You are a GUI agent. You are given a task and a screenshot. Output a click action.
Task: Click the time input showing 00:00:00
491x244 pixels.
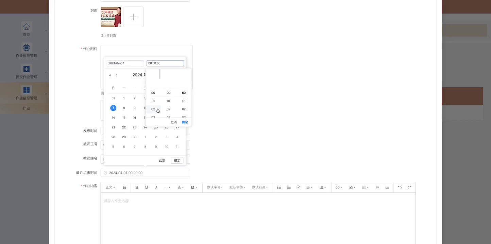tap(165, 63)
